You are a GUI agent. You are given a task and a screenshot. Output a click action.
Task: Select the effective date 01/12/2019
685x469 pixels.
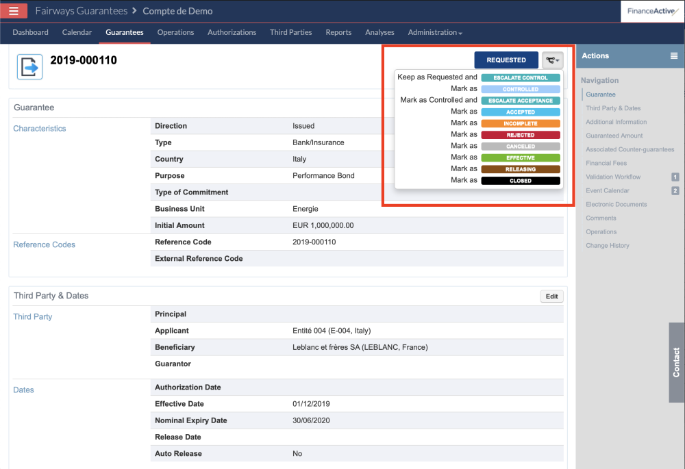pyautogui.click(x=311, y=404)
